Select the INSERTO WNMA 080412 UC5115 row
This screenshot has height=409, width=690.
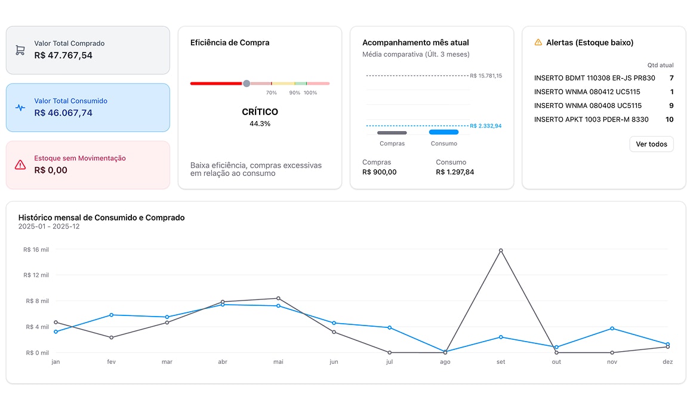604,92
